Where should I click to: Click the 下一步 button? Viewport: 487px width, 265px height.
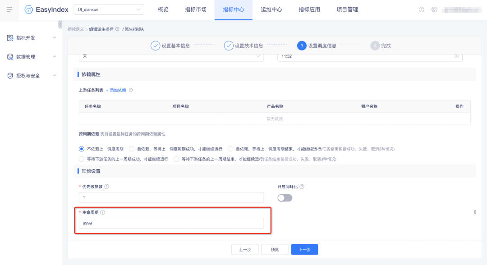click(304, 250)
